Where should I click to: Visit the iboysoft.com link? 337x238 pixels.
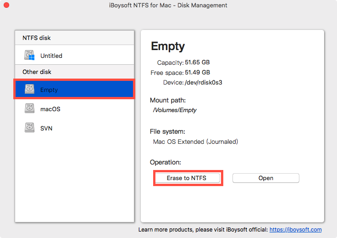point(295,229)
